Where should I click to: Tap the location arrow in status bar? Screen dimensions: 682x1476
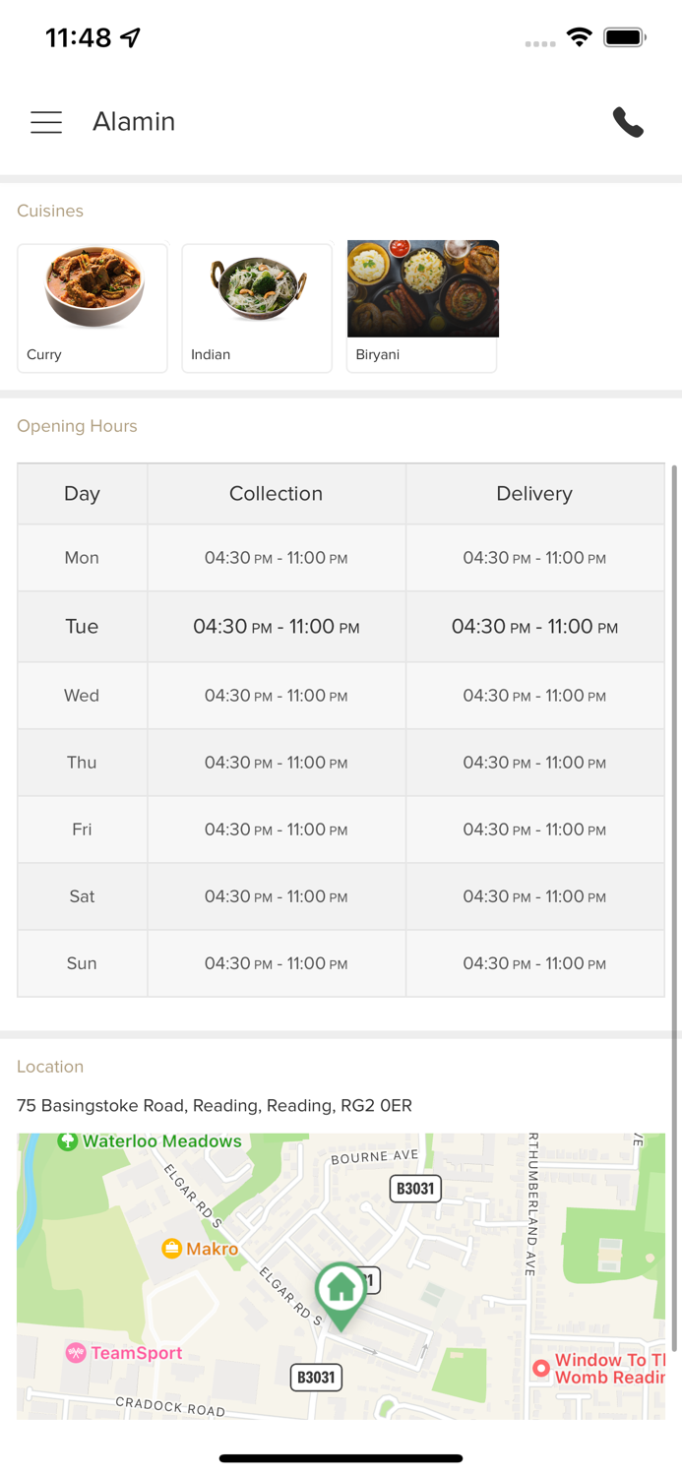click(x=131, y=37)
